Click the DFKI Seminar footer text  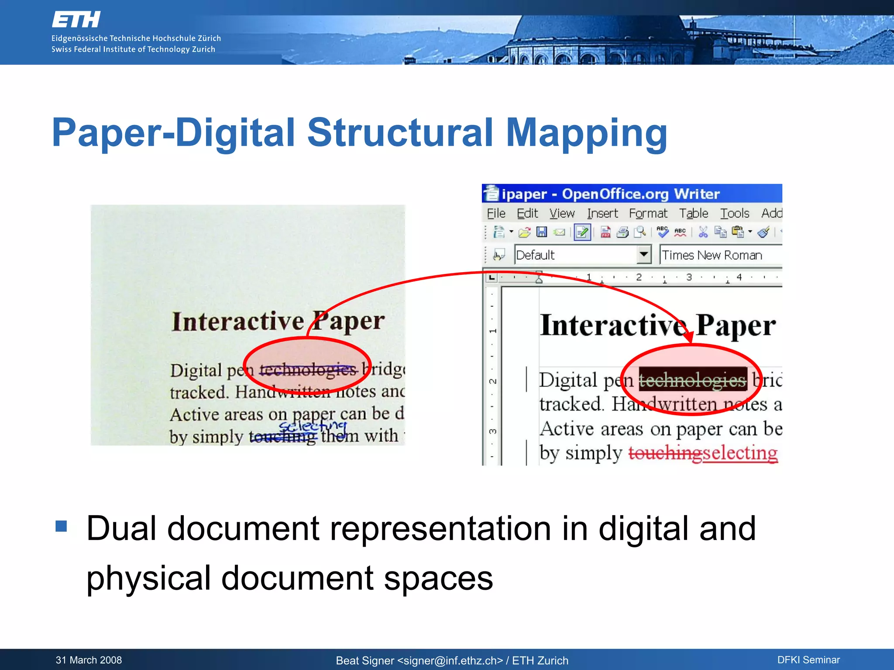click(x=808, y=660)
